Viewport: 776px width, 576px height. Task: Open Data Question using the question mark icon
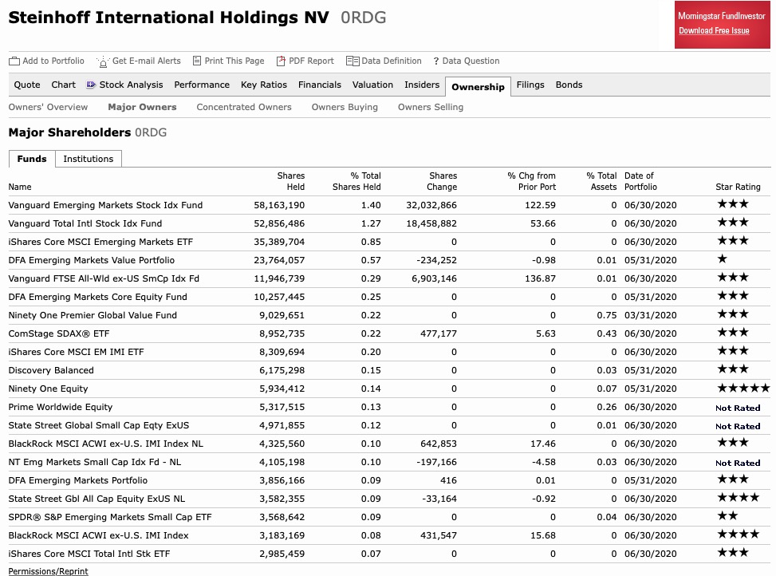436,61
